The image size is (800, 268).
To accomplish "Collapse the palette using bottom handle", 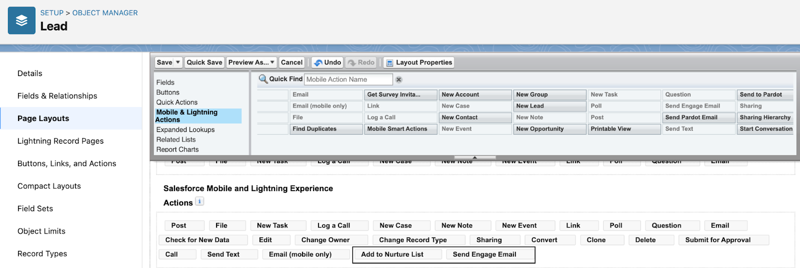I will pos(474,157).
